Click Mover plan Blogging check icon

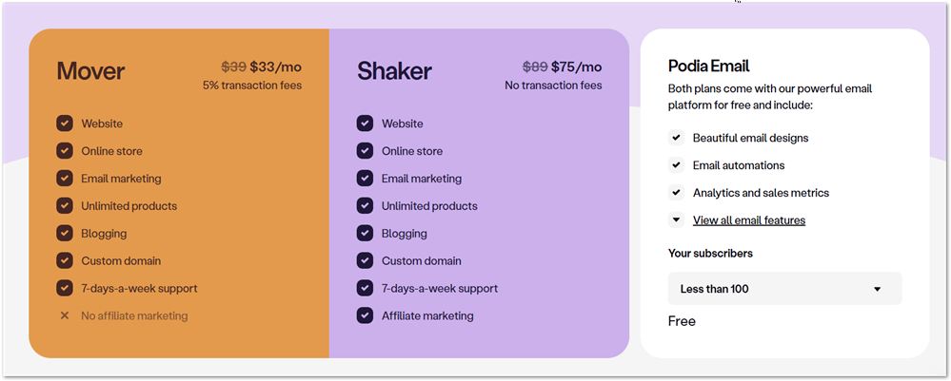point(65,233)
